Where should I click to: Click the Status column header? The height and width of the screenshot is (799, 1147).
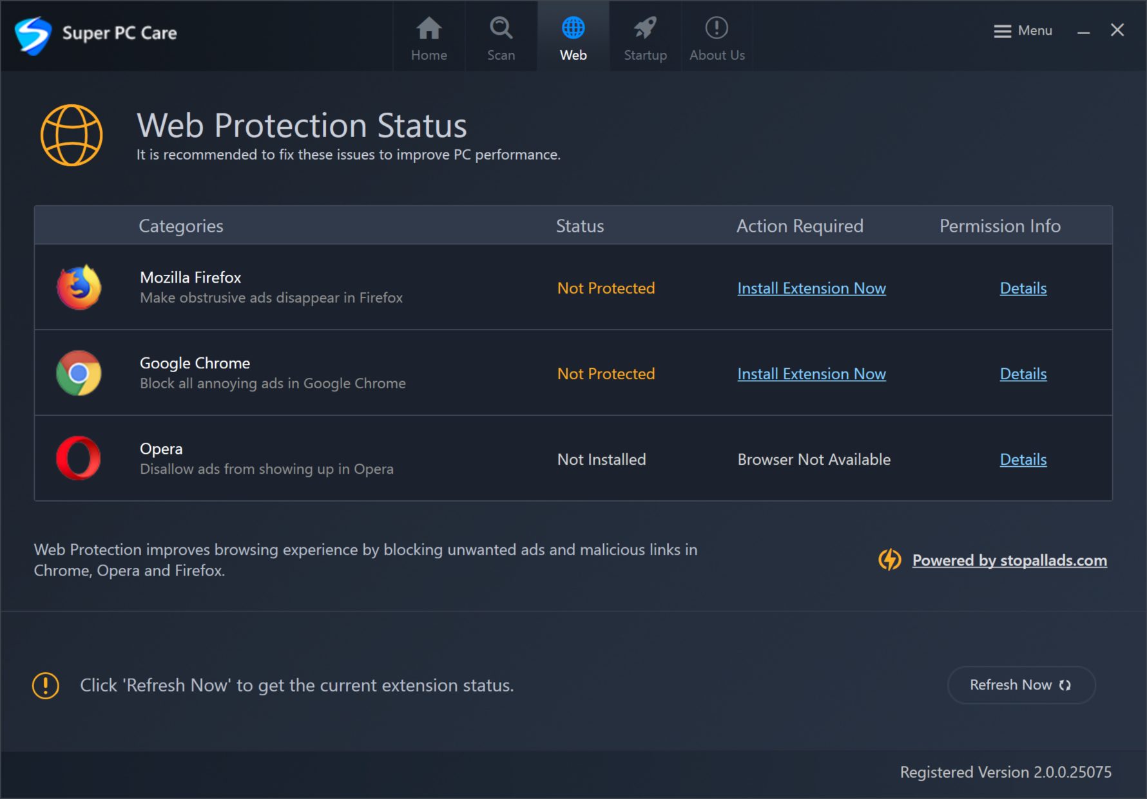coord(580,226)
